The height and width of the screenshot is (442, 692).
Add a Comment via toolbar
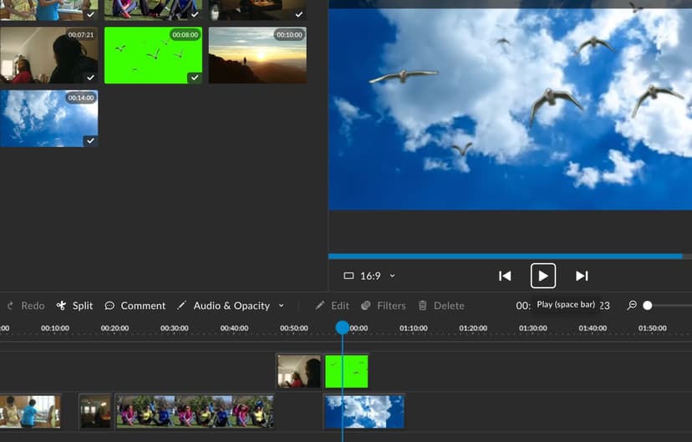coord(135,306)
